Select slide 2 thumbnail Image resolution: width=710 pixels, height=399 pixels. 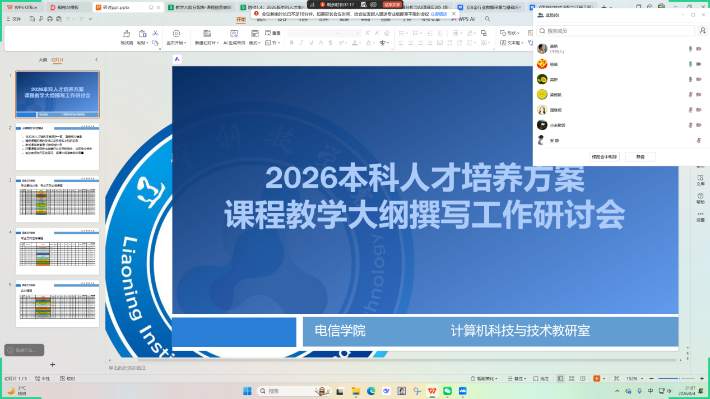click(x=57, y=147)
